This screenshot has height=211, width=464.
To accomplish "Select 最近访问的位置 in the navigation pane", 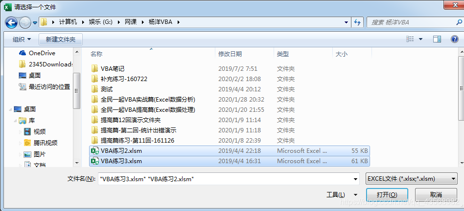I will [x=45, y=87].
